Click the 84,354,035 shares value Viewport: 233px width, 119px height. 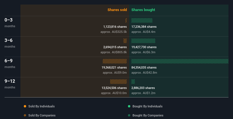click(x=144, y=67)
